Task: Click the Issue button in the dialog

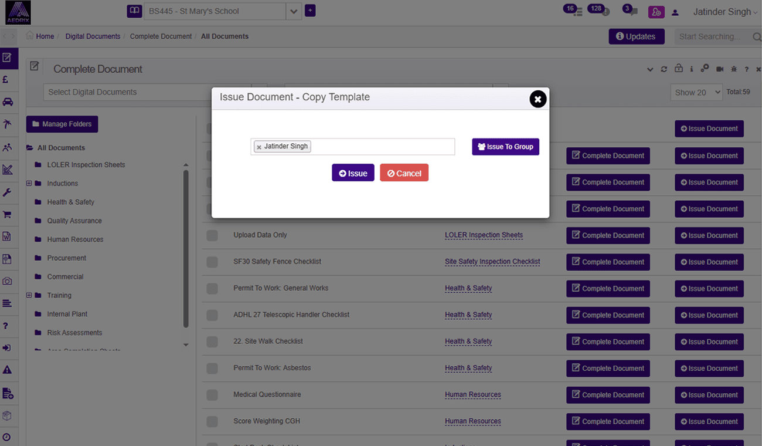Action: tap(353, 173)
